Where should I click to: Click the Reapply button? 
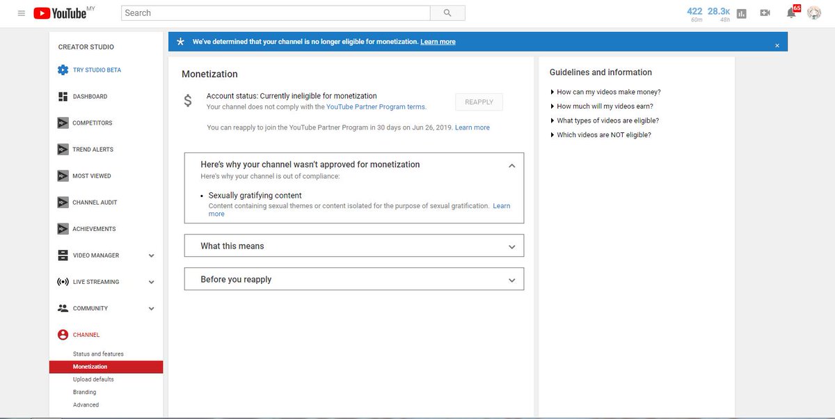(479, 102)
